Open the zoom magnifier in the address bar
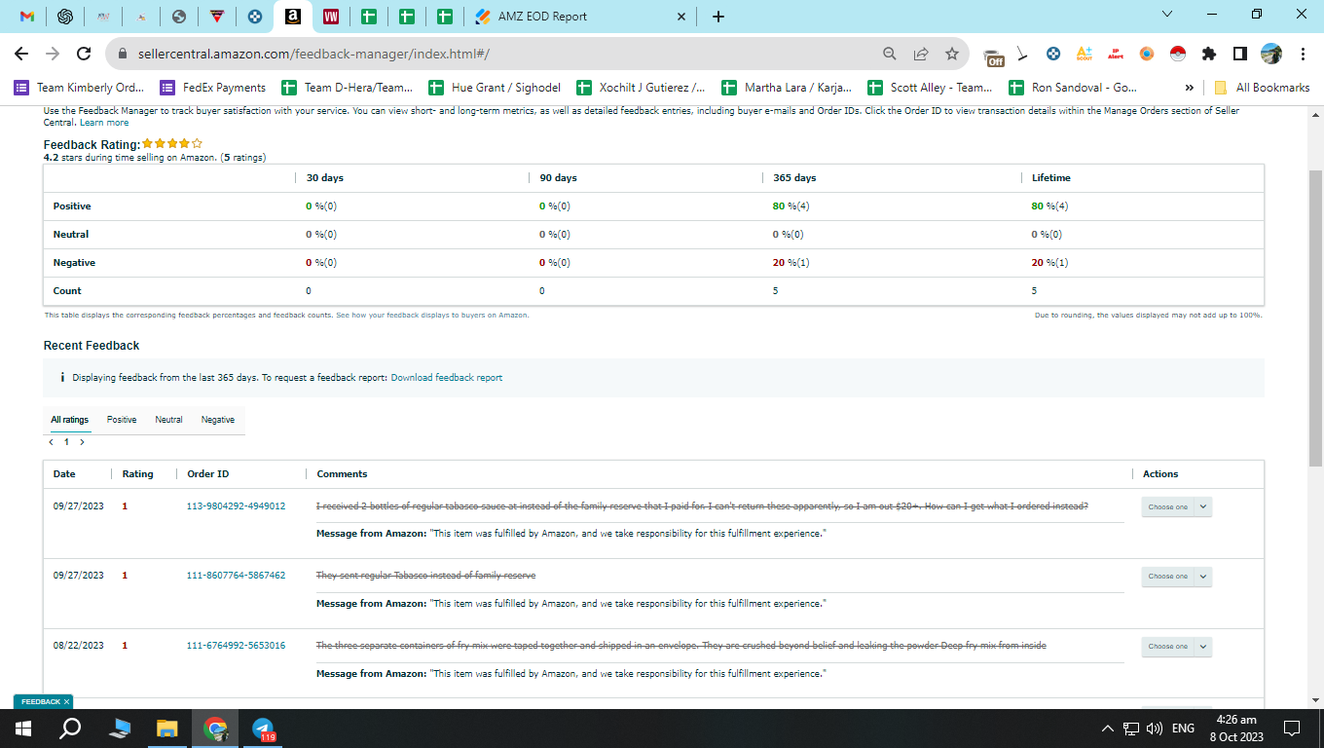1324x748 pixels. point(890,54)
